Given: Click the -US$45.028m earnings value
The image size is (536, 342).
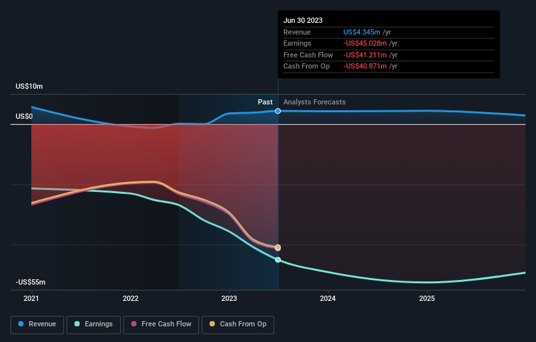Looking at the screenshot, I should point(365,43).
